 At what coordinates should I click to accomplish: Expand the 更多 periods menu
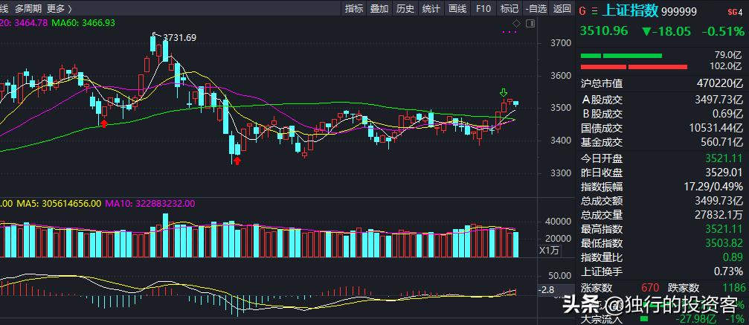coord(59,9)
